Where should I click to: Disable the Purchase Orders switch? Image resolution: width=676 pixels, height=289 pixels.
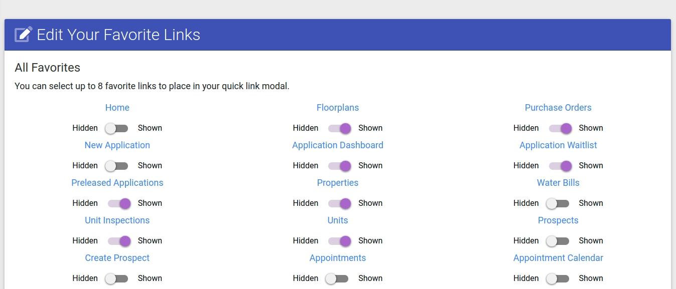(560, 128)
